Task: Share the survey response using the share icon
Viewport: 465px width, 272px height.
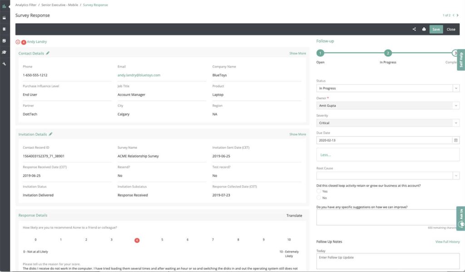Action: tap(414, 29)
